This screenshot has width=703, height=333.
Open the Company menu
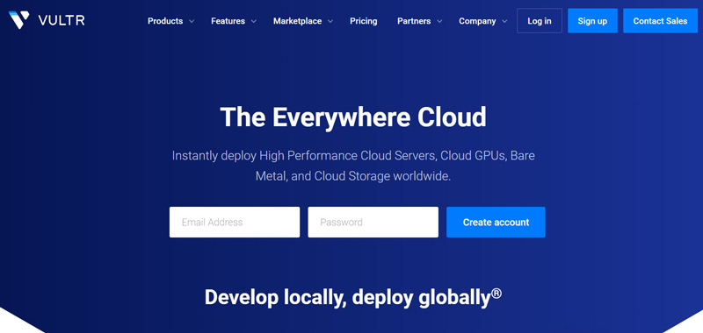click(x=477, y=21)
